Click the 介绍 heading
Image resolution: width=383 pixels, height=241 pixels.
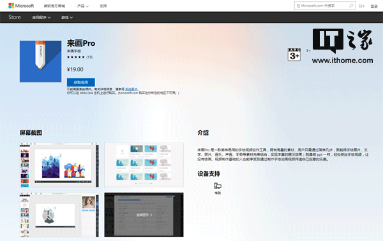203,133
